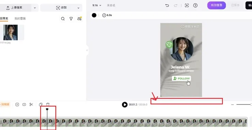Select the video clip on the timeline track
The height and width of the screenshot is (130, 252).
point(123,122)
